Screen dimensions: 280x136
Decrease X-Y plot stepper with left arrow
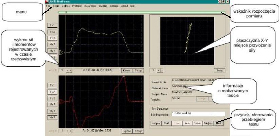158,70
